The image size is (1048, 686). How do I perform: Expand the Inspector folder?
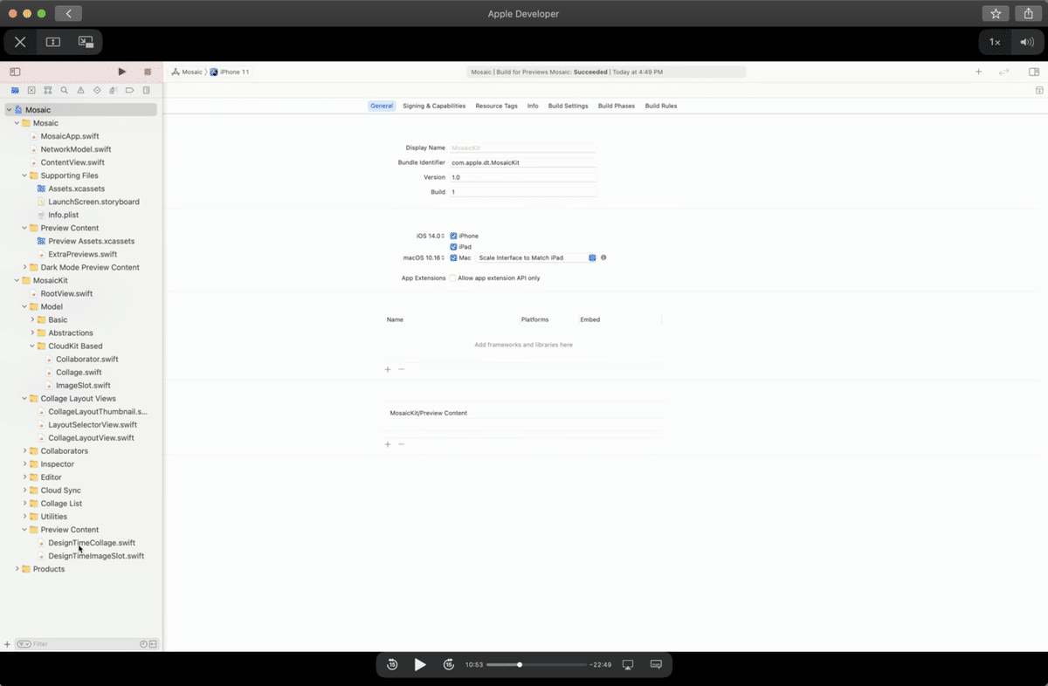click(x=24, y=464)
